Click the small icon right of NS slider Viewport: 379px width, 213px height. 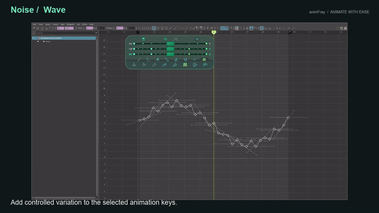pos(210,54)
